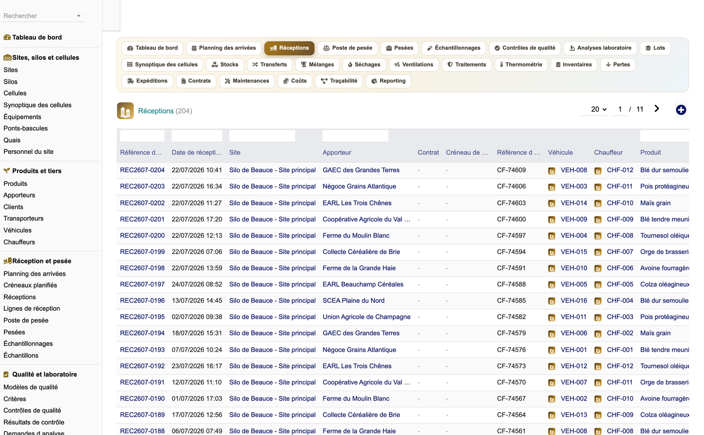Open Créneaux planifiés in the sidebar
Viewport: 704px width, 435px height.
tap(30, 285)
